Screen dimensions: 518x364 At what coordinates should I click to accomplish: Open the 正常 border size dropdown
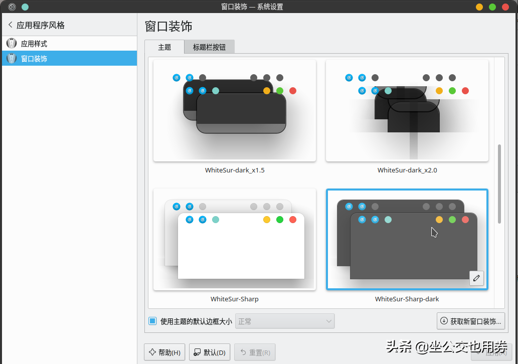[285, 321]
